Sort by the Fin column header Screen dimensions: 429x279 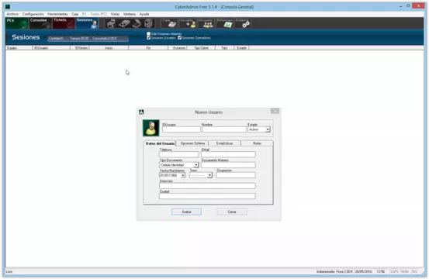(x=148, y=48)
